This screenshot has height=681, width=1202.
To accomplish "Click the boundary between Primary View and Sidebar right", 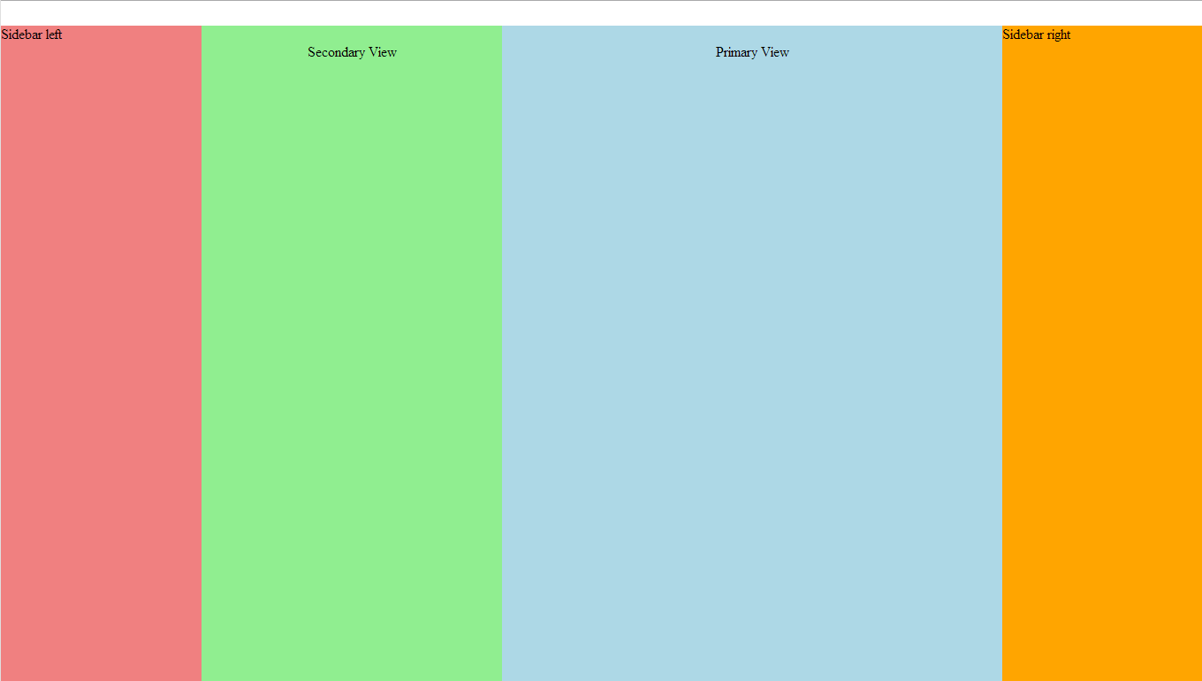I will [1001, 354].
